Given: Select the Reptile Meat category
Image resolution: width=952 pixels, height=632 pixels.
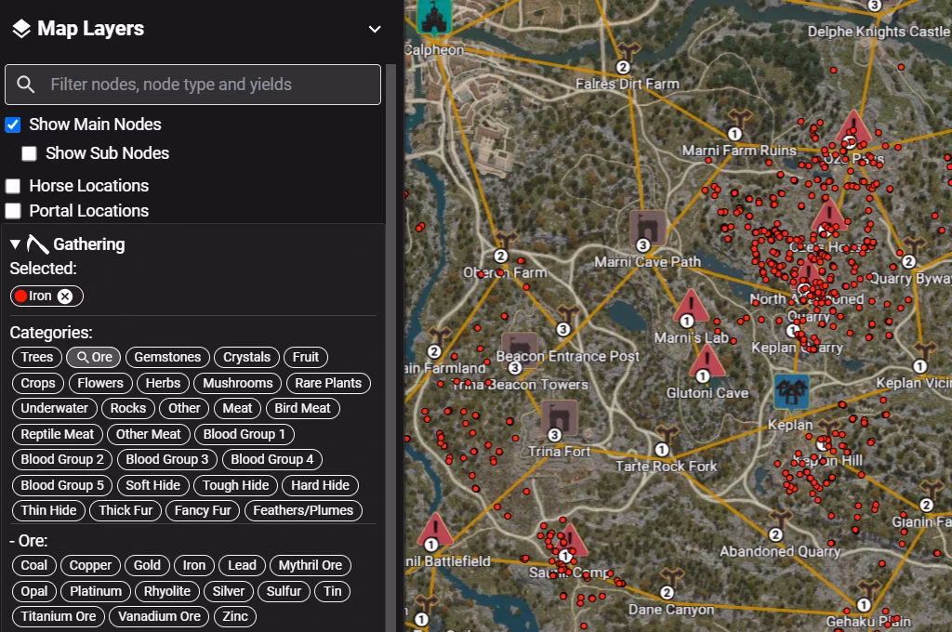Looking at the screenshot, I should 57,434.
